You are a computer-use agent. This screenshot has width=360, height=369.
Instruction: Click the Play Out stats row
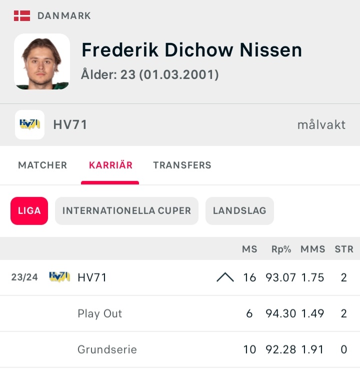180,313
